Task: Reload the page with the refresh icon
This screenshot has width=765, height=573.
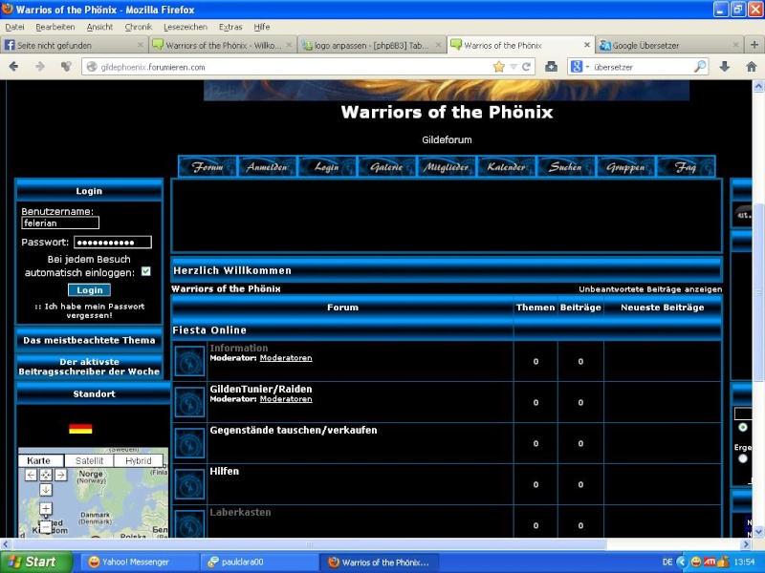Action: [x=526, y=67]
